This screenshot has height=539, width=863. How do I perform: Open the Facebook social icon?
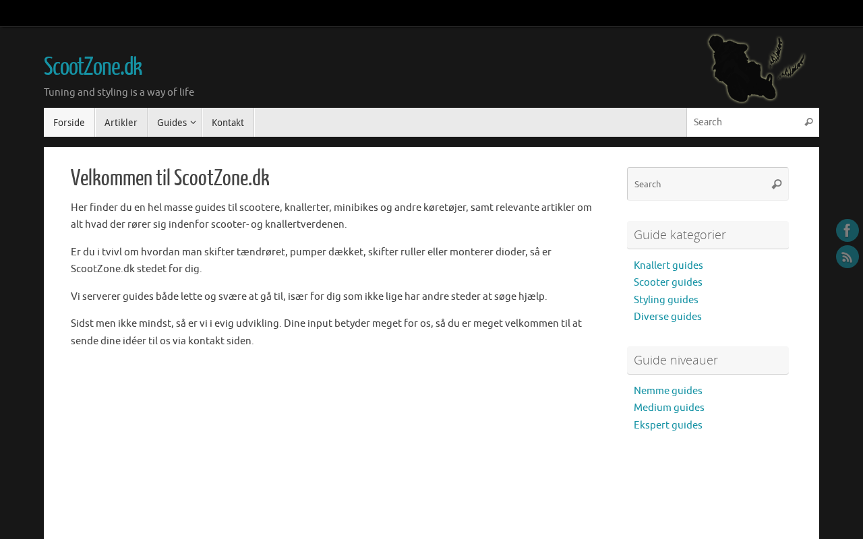click(847, 230)
